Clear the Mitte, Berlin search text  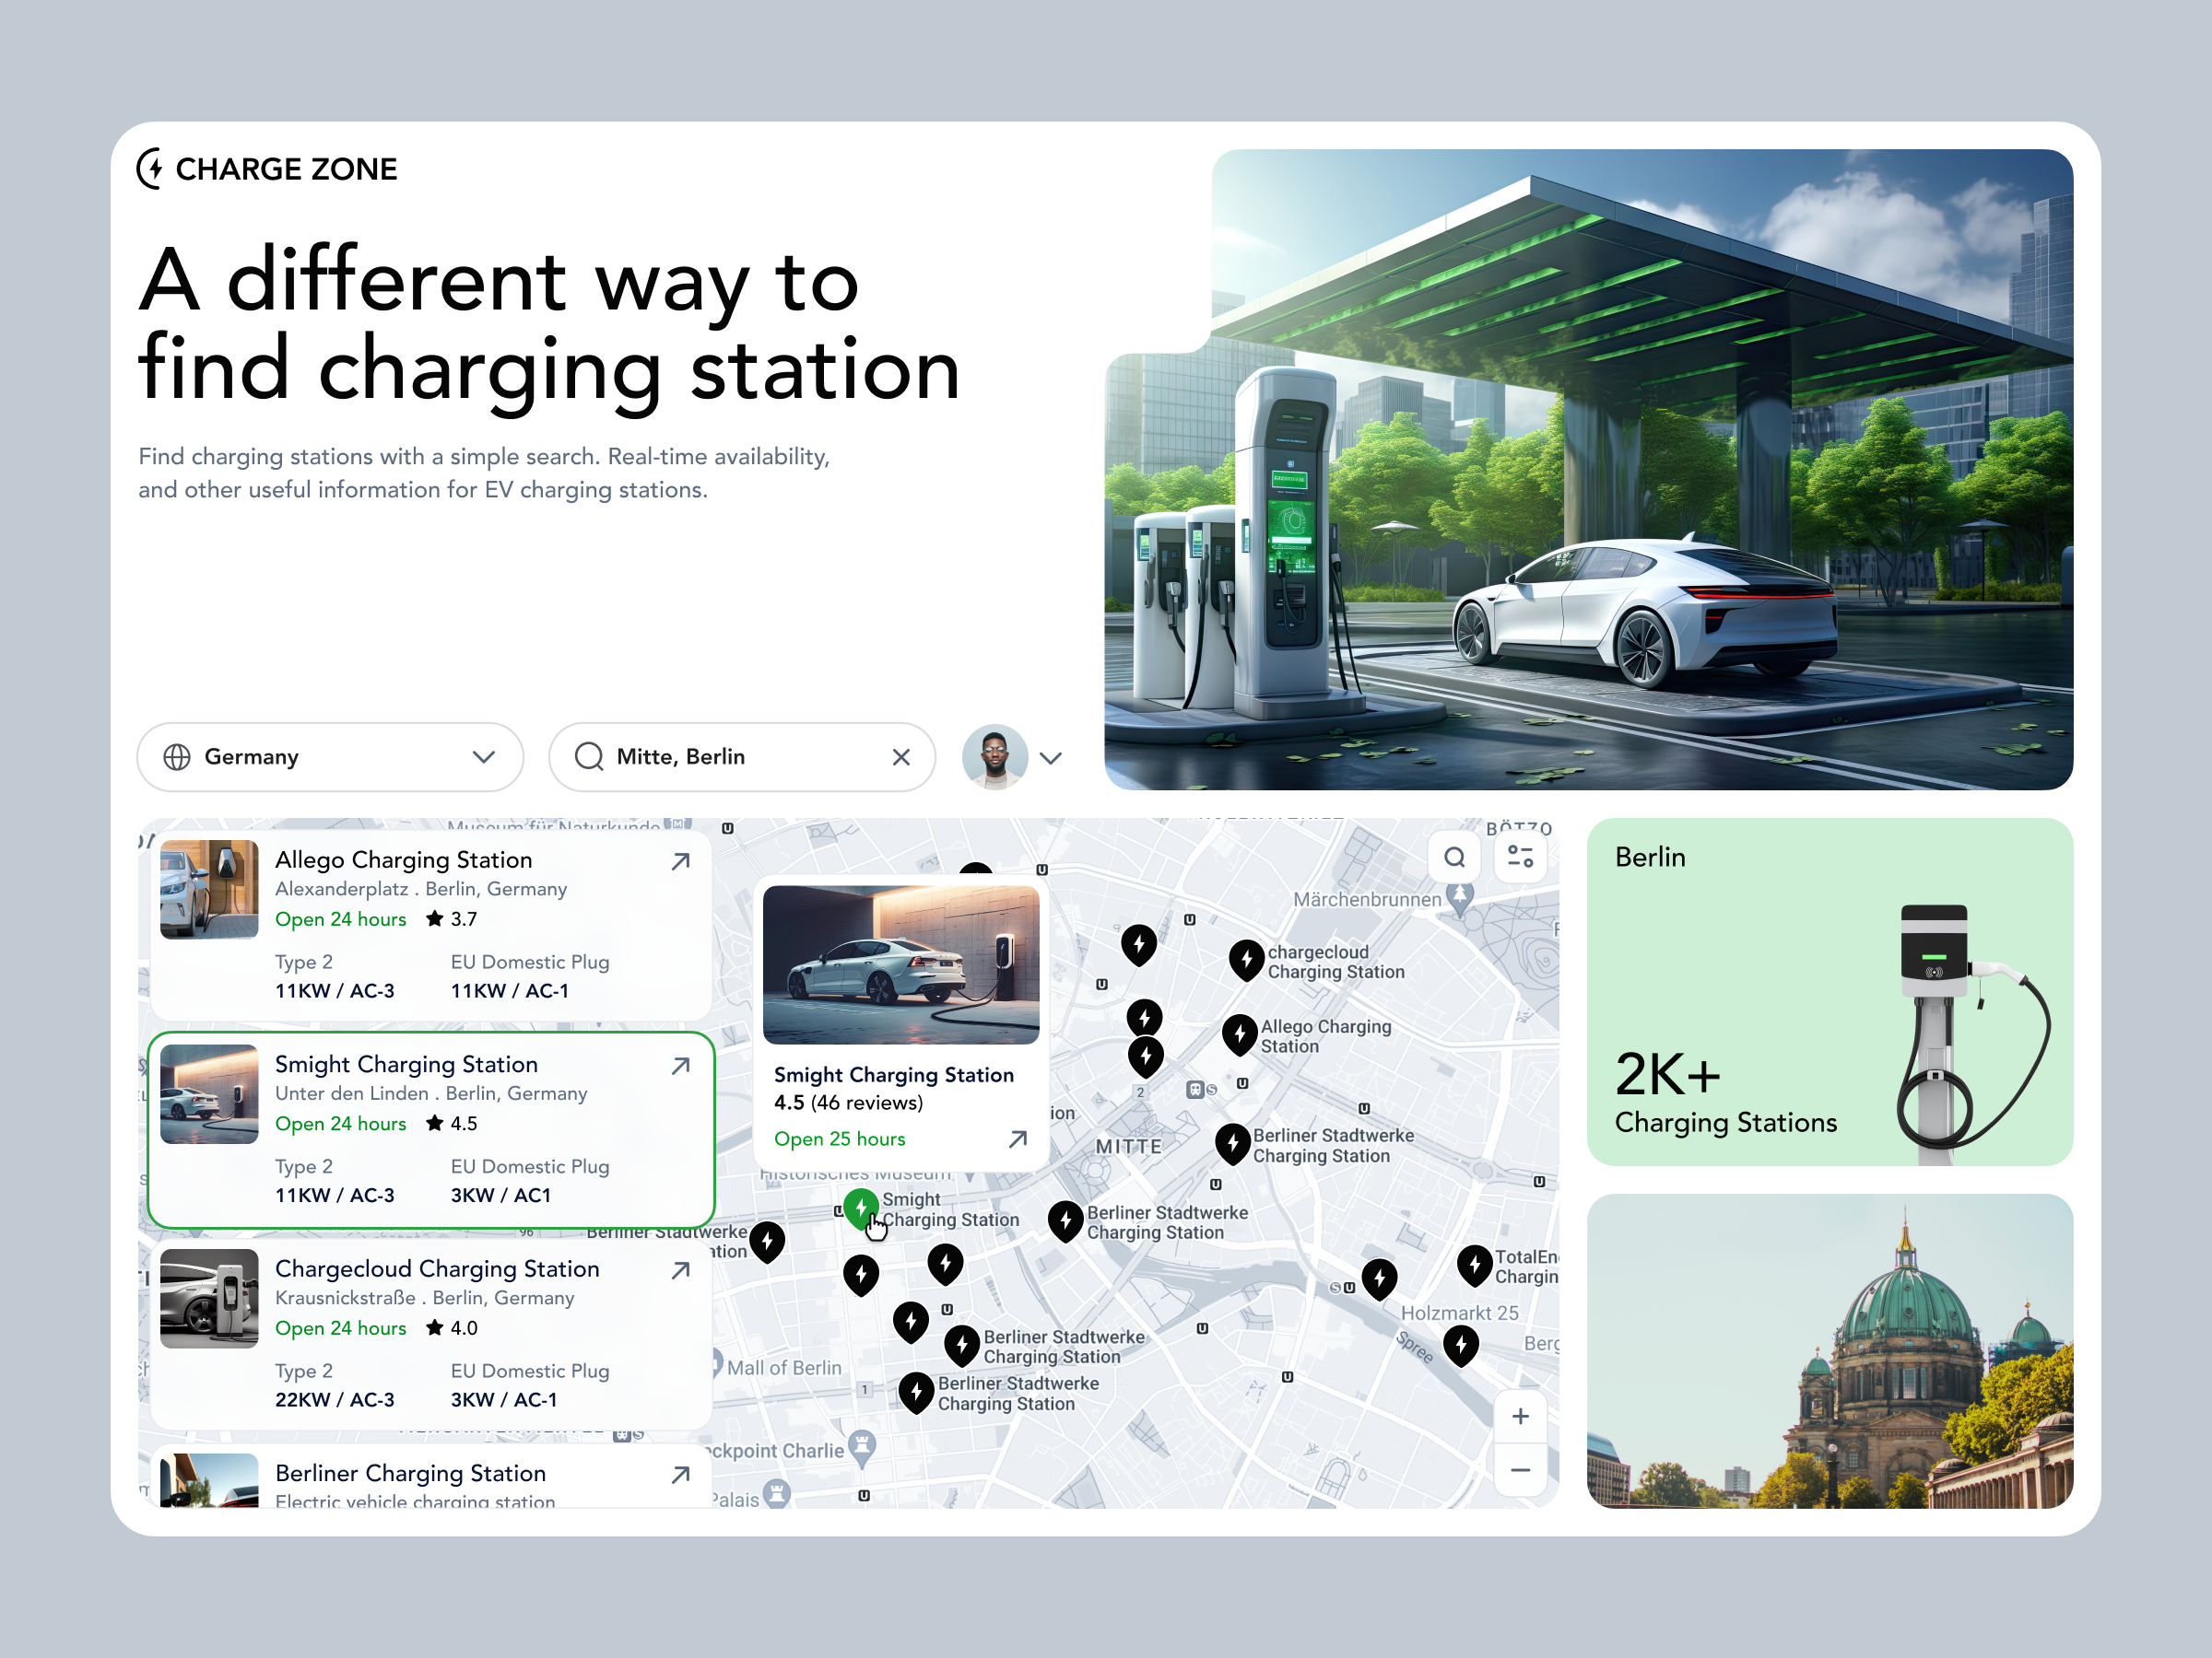click(x=901, y=756)
